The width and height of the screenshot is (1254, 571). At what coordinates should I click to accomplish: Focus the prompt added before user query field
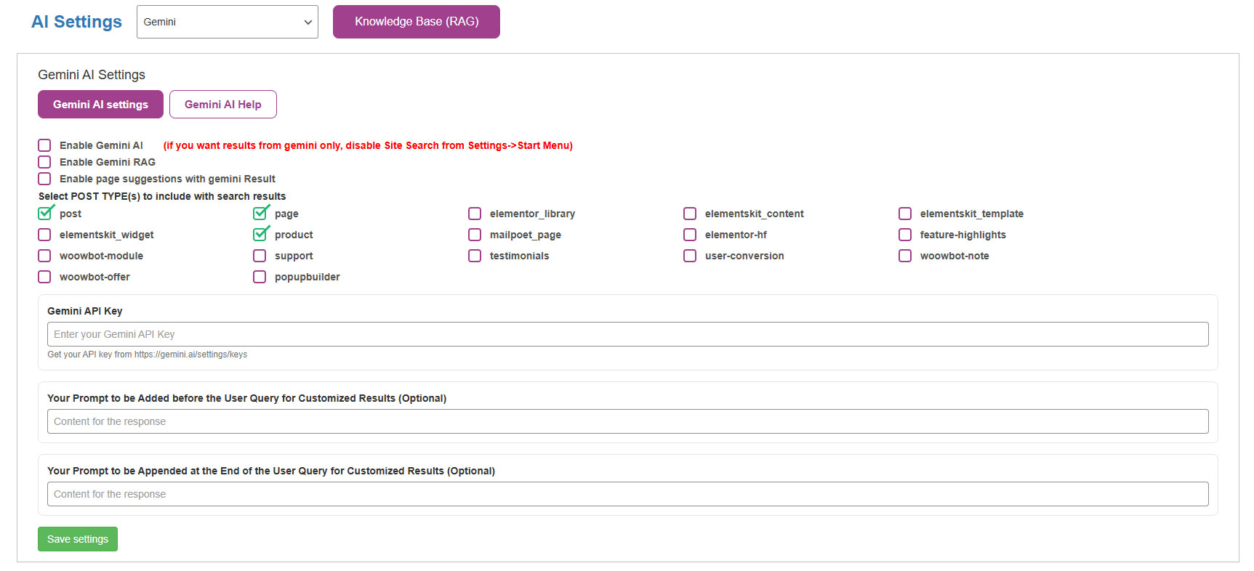627,421
